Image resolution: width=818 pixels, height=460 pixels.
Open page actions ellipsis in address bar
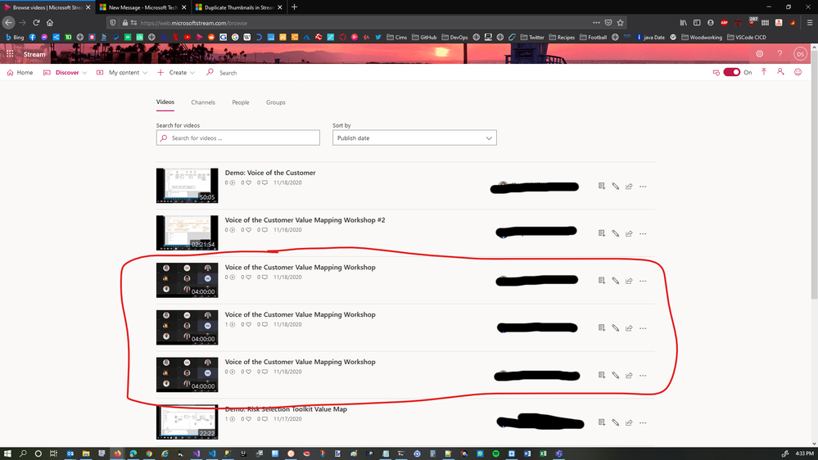coord(596,22)
